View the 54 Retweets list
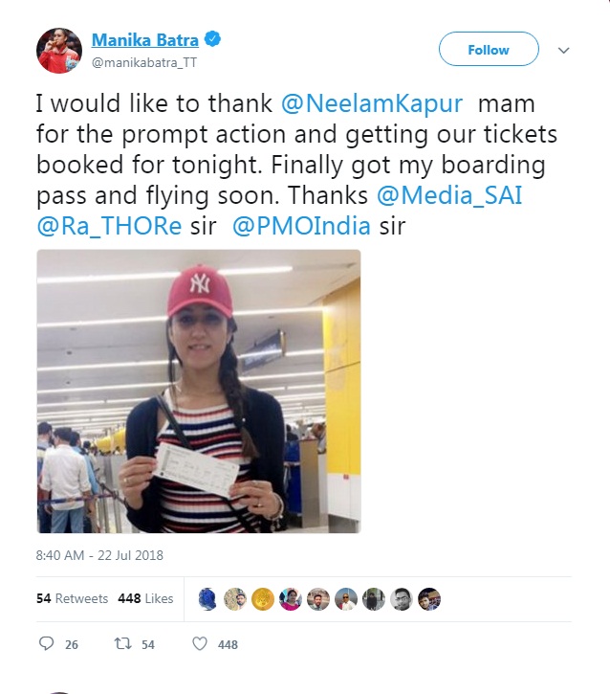Viewport: 610px width, 694px height. tap(72, 598)
